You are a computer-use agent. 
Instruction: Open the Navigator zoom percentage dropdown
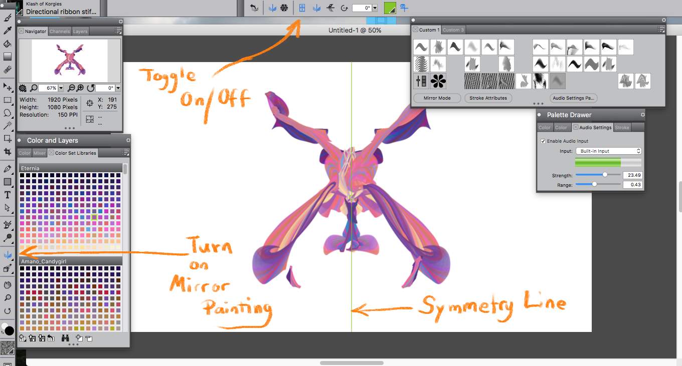pyautogui.click(x=61, y=88)
